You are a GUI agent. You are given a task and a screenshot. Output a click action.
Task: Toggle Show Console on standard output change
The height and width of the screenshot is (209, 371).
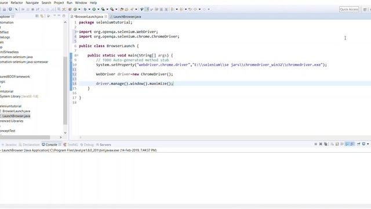coord(347,144)
